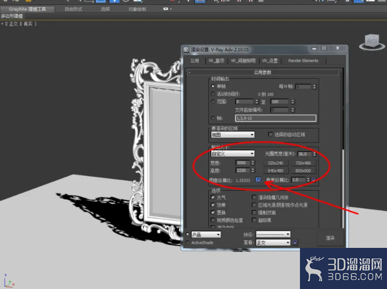This screenshot has height=289, width=387.
Task: Choose the 640x480 preset size
Action: pyautogui.click(x=275, y=170)
